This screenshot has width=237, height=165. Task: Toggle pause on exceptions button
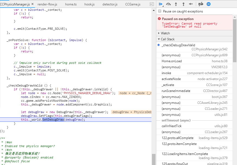click(x=208, y=4)
